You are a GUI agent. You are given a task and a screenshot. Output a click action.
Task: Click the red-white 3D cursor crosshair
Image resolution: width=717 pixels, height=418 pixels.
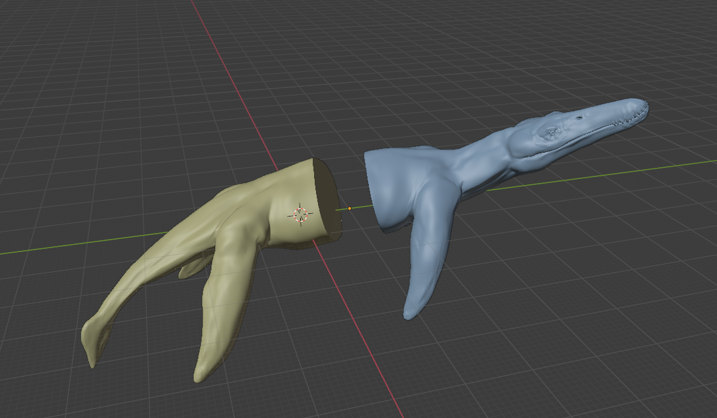tap(300, 215)
